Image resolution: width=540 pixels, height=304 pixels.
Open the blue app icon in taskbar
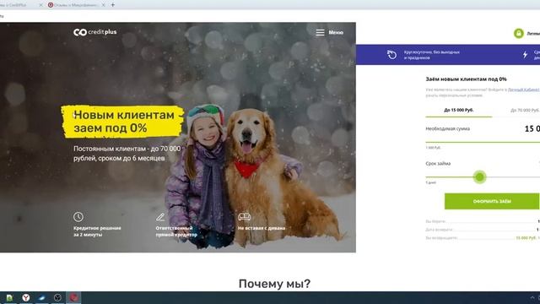point(41,298)
